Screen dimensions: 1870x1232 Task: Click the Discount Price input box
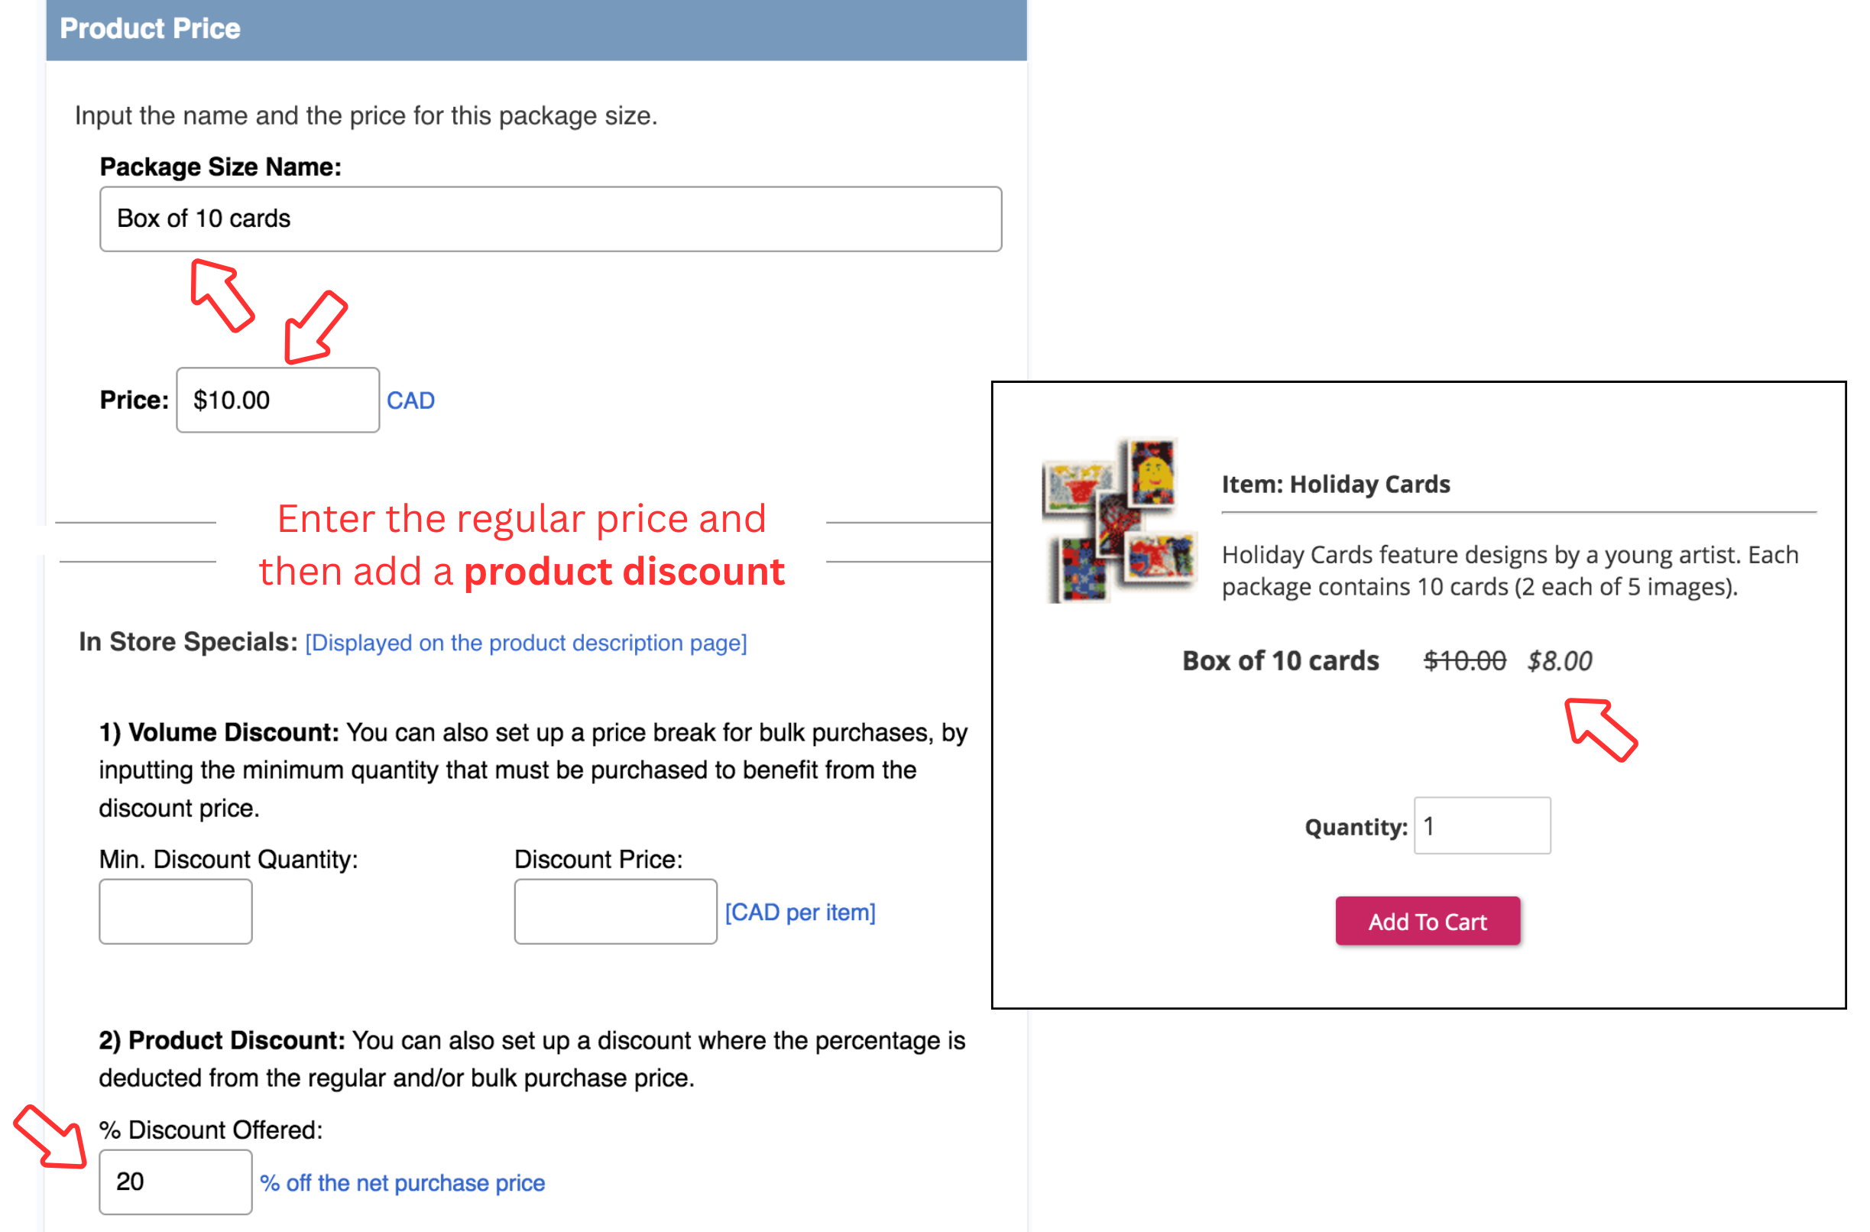tap(615, 912)
